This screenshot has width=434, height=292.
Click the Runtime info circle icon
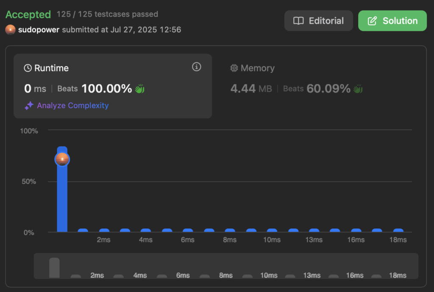click(x=197, y=67)
